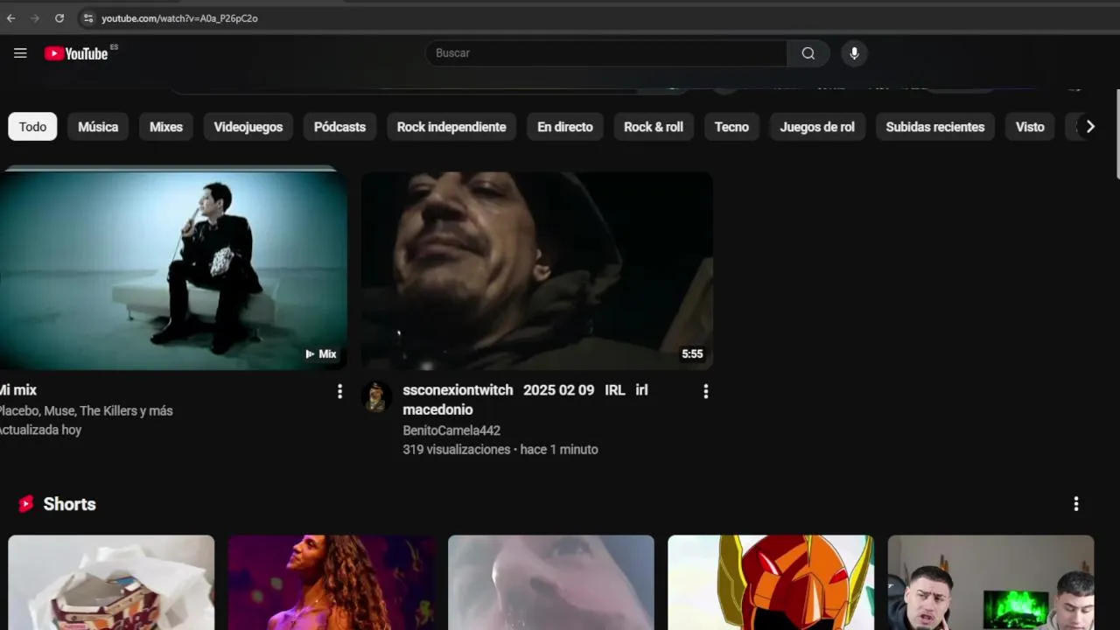Viewport: 1120px width, 630px height.
Task: Click the browser forward arrow
Action: point(35,17)
